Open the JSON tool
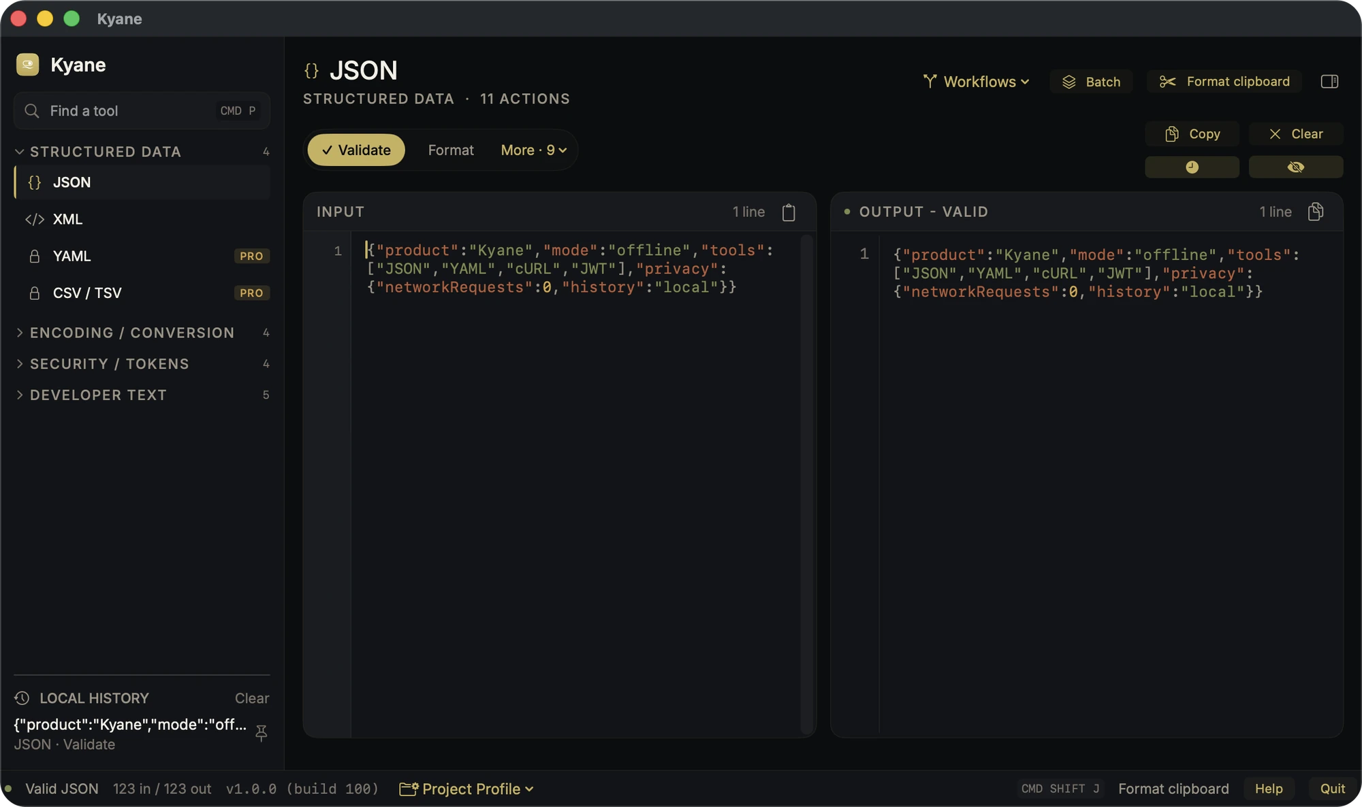The width and height of the screenshot is (1362, 807). (142, 182)
